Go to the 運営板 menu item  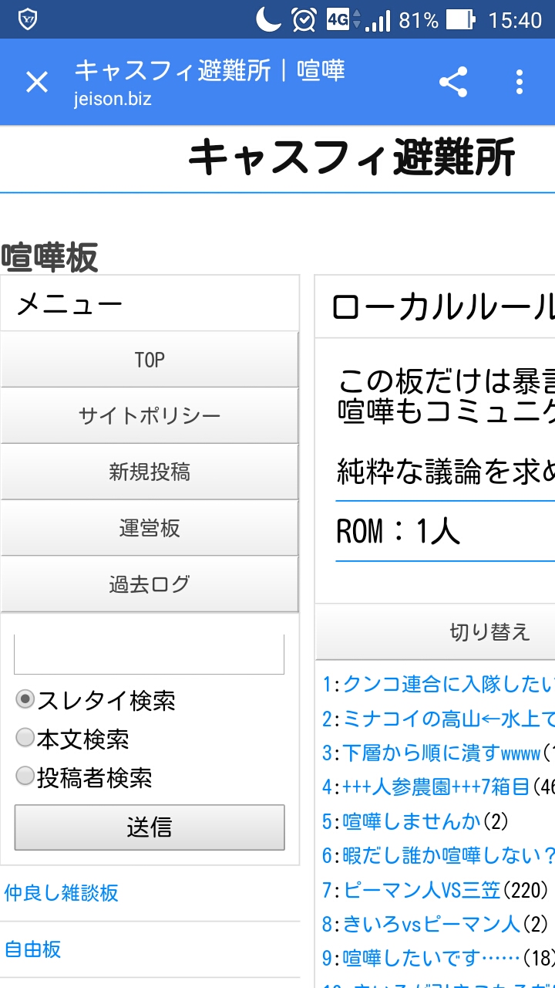[x=150, y=528]
